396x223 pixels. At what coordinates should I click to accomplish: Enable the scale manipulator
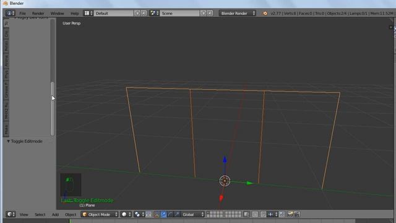[177, 214]
